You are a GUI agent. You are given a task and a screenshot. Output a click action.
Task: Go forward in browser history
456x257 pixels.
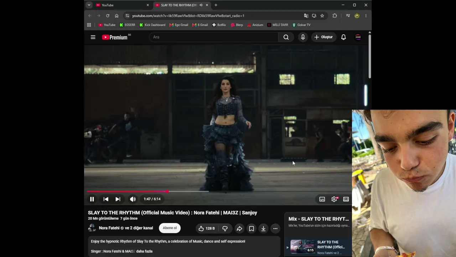(99, 16)
